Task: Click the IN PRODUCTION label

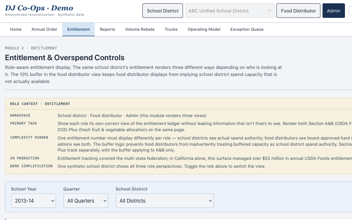Action: tap(24, 158)
